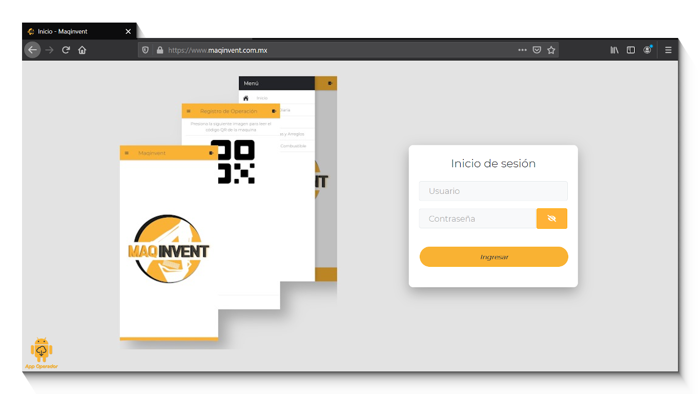Image resolution: width=700 pixels, height=394 pixels.
Task: Open the hamburger application menu
Action: [668, 50]
